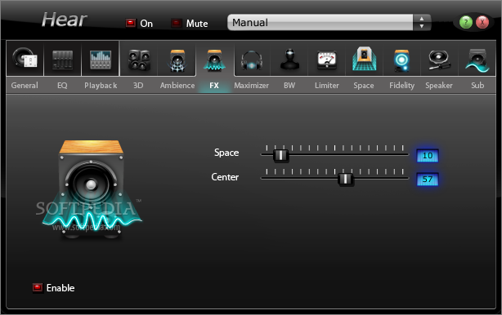Open the EQ sliders icon
The image size is (502, 315).
pyautogui.click(x=62, y=60)
